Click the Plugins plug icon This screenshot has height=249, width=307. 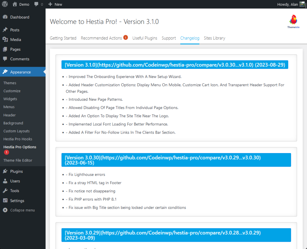(x=5, y=171)
